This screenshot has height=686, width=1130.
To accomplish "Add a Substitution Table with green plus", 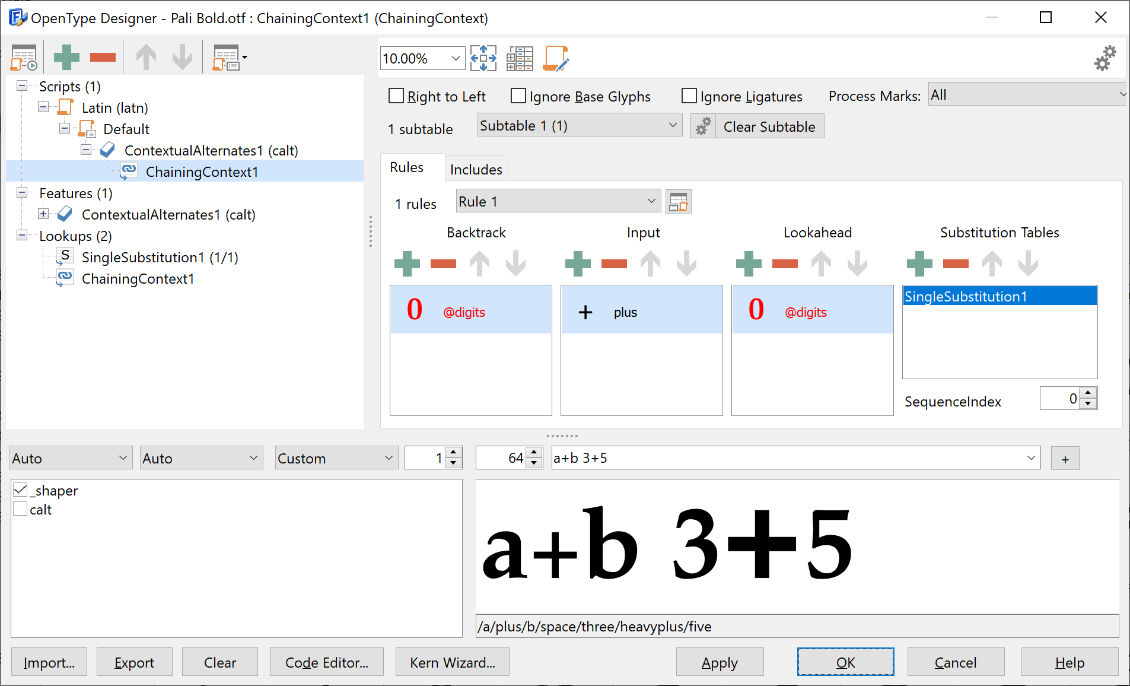I will (x=919, y=263).
